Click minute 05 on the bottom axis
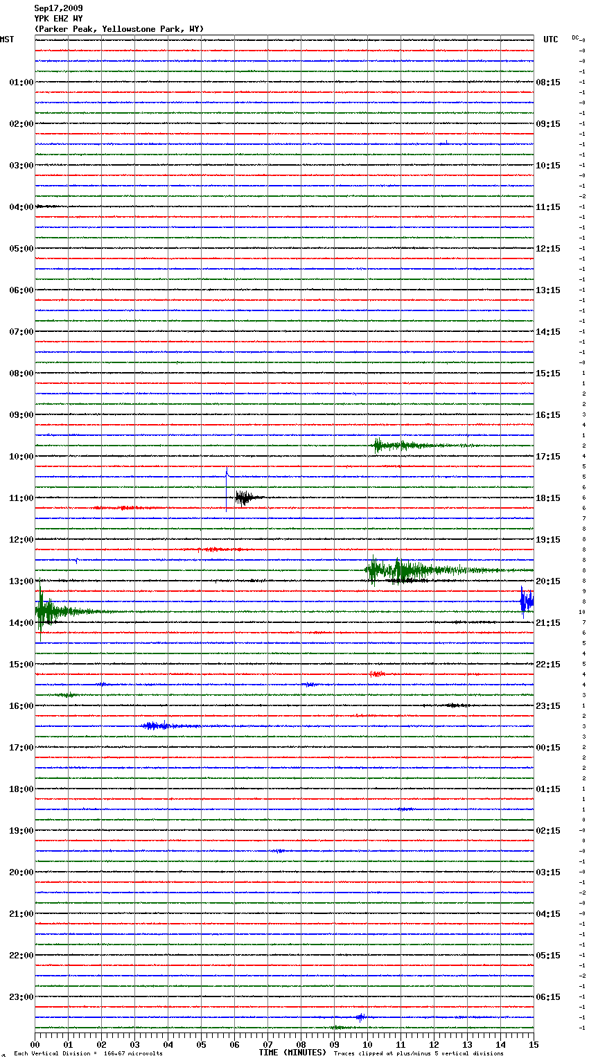 pyautogui.click(x=202, y=1044)
